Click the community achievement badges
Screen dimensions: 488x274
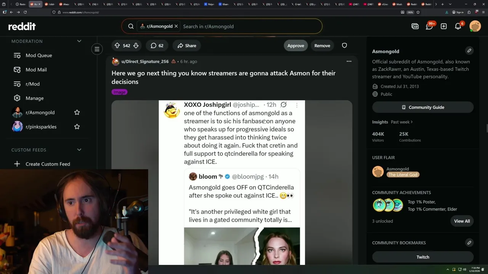[x=388, y=205]
